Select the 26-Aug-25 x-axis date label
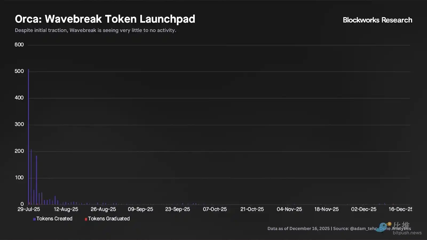 (x=103, y=209)
